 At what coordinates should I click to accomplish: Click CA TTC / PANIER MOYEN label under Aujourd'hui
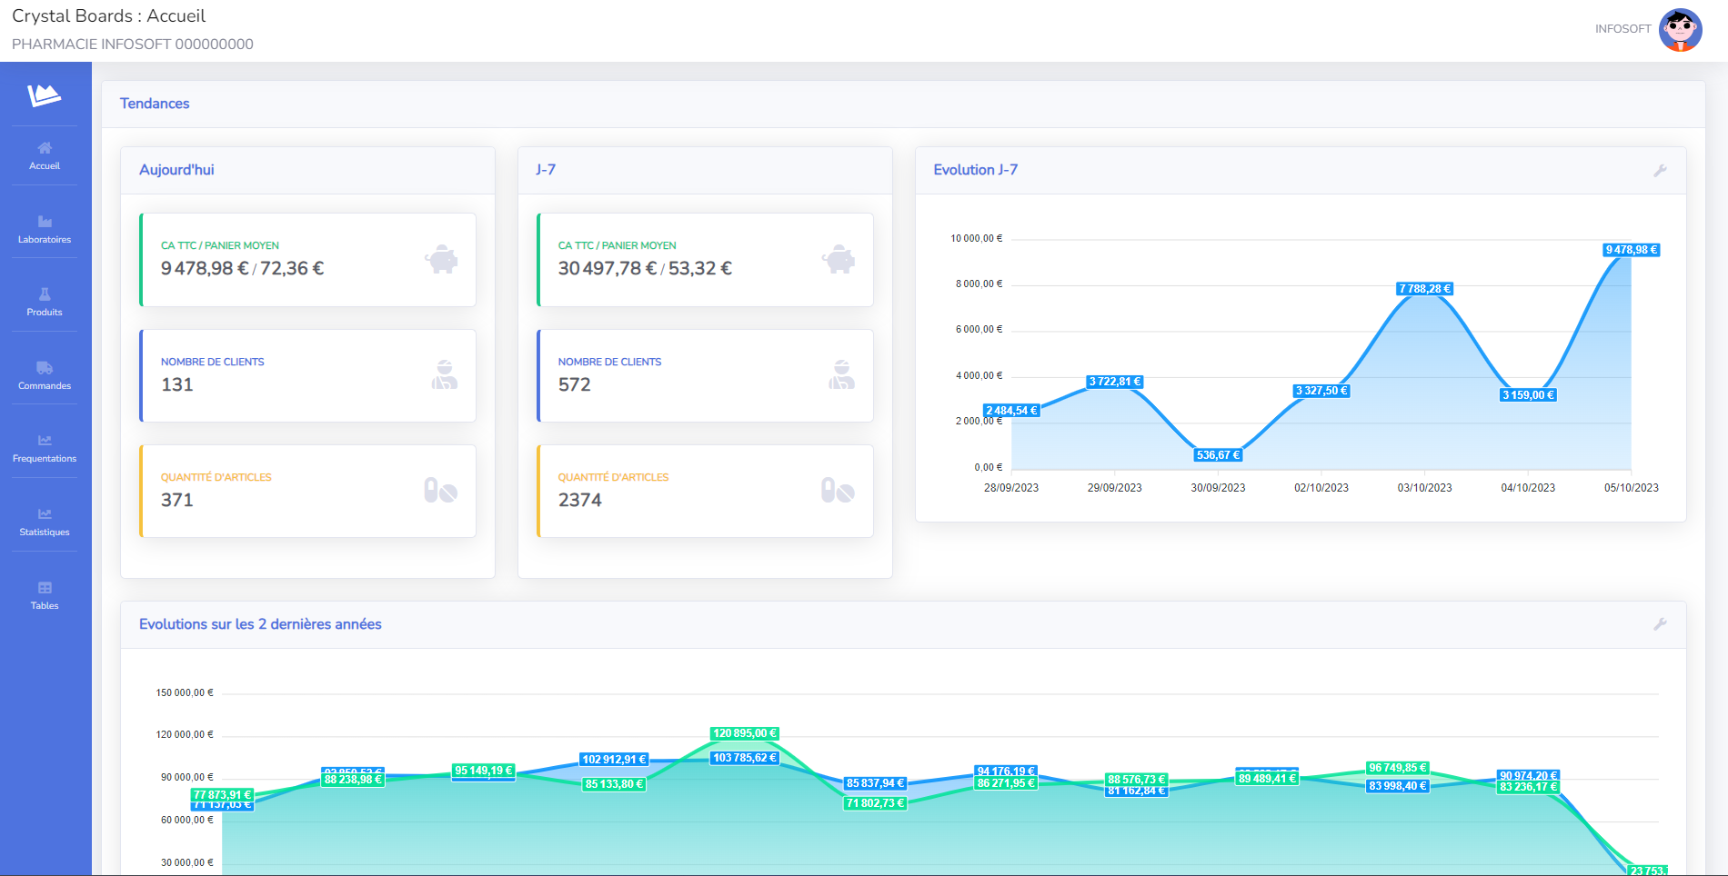[x=220, y=245]
